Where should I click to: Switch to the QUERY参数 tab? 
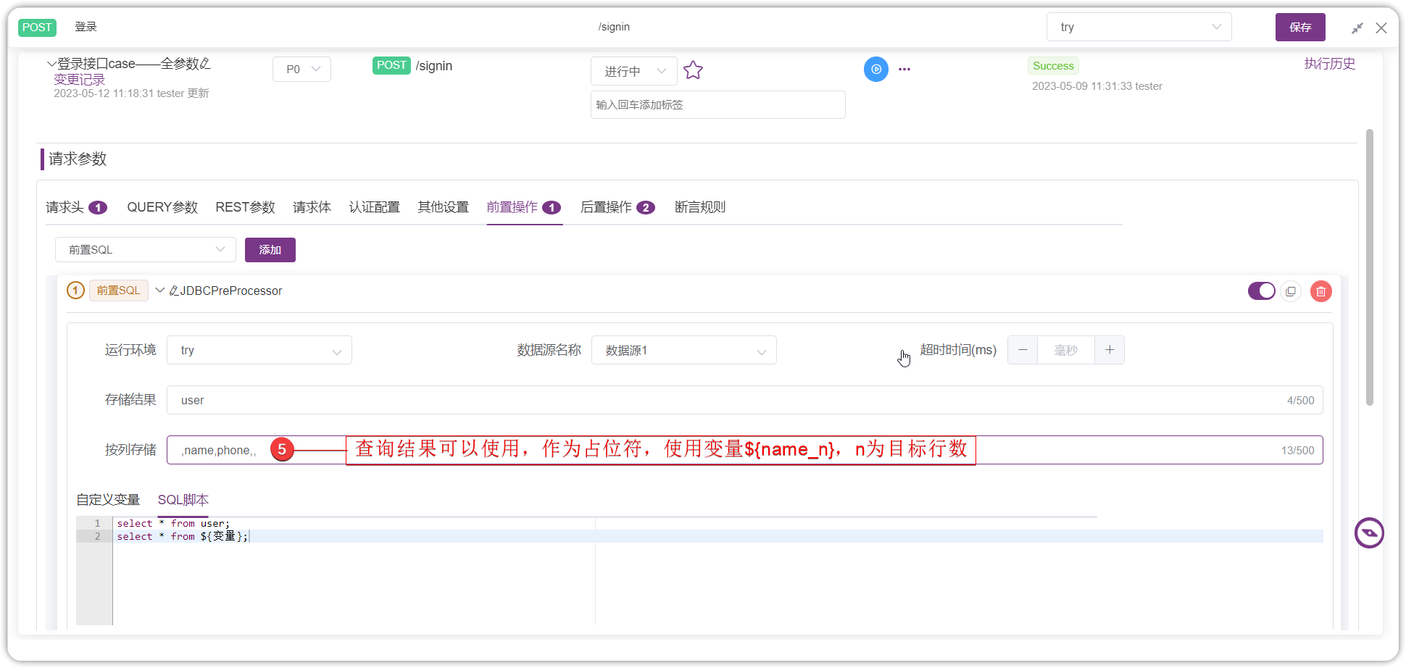click(162, 207)
